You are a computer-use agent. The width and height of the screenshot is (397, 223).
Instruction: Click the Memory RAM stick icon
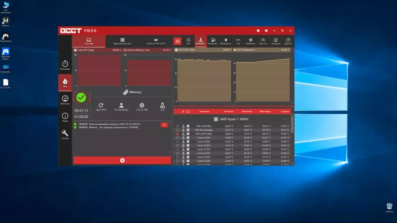pyautogui.click(x=125, y=92)
